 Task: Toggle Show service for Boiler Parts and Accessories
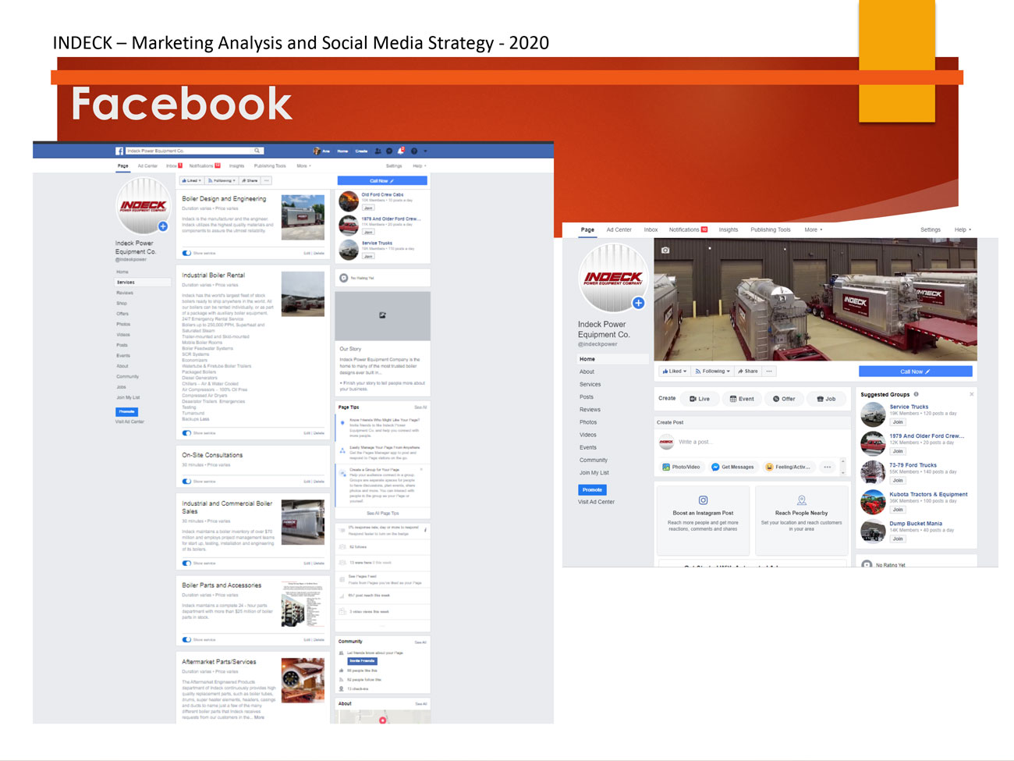187,639
